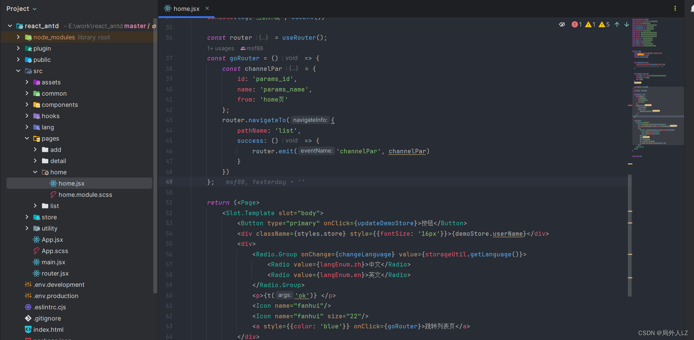Click the node_modules library folder icon
Screen dimensions: 694x340
tap(28, 37)
